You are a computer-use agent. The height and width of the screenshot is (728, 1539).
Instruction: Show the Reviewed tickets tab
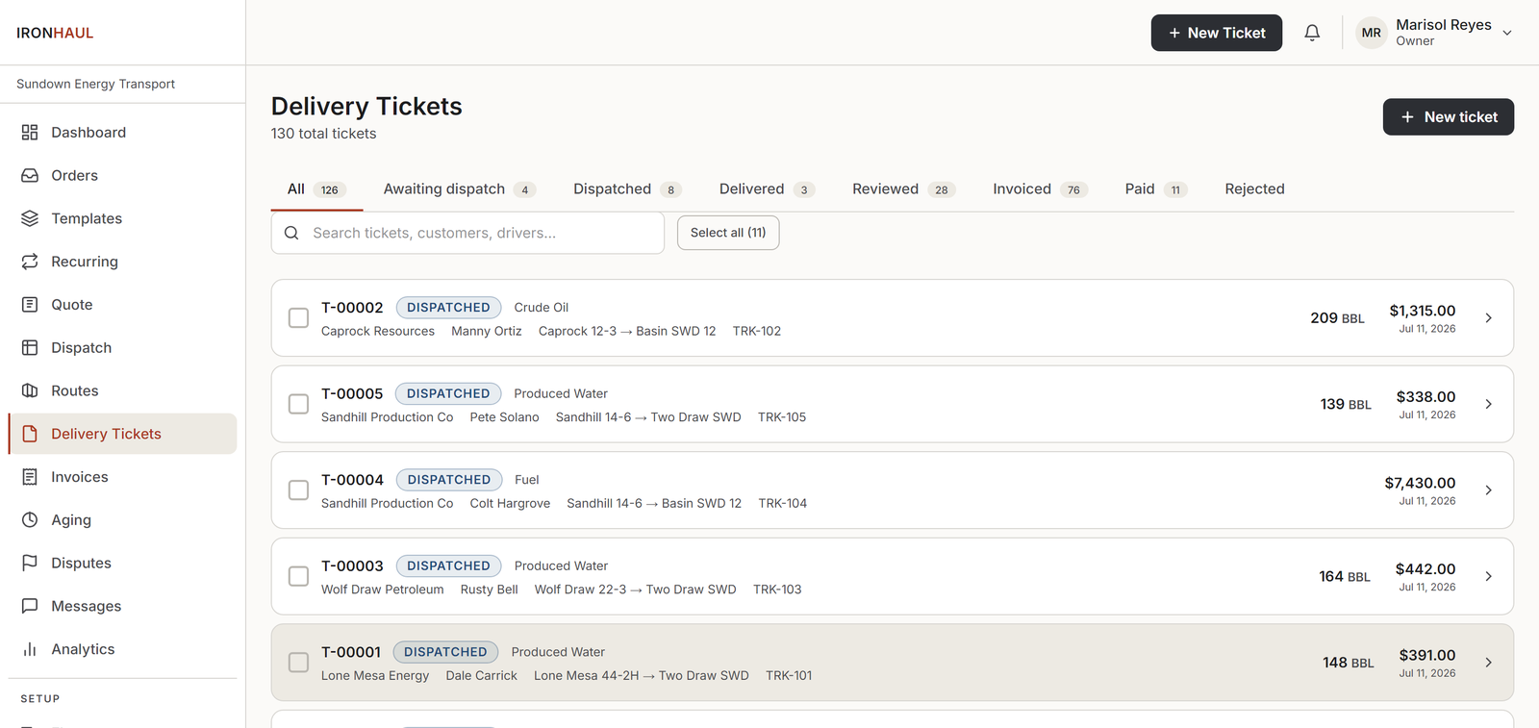[x=903, y=189]
